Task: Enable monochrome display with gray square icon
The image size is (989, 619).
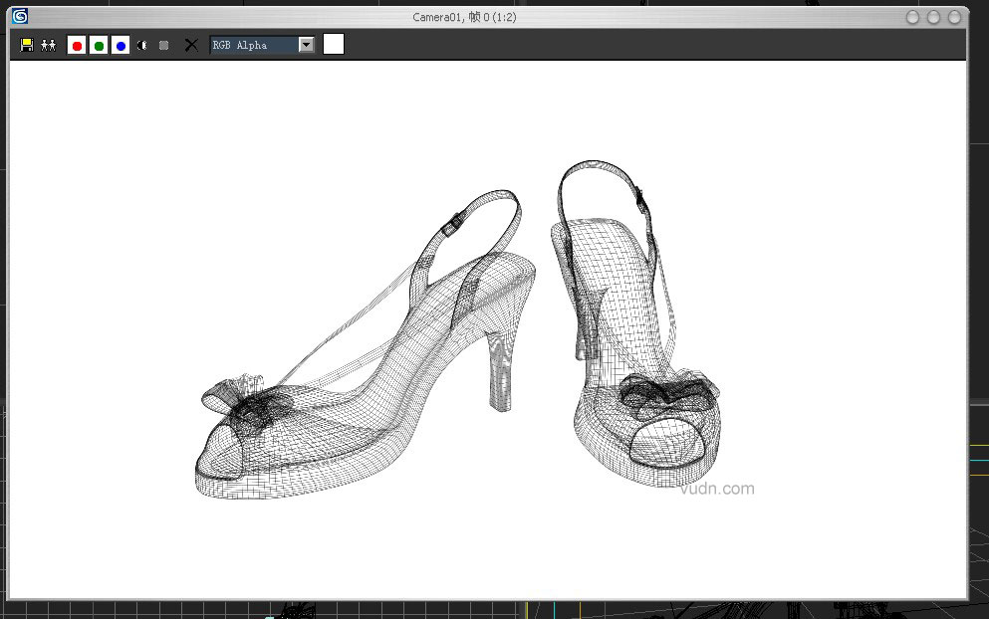Action: pos(164,45)
